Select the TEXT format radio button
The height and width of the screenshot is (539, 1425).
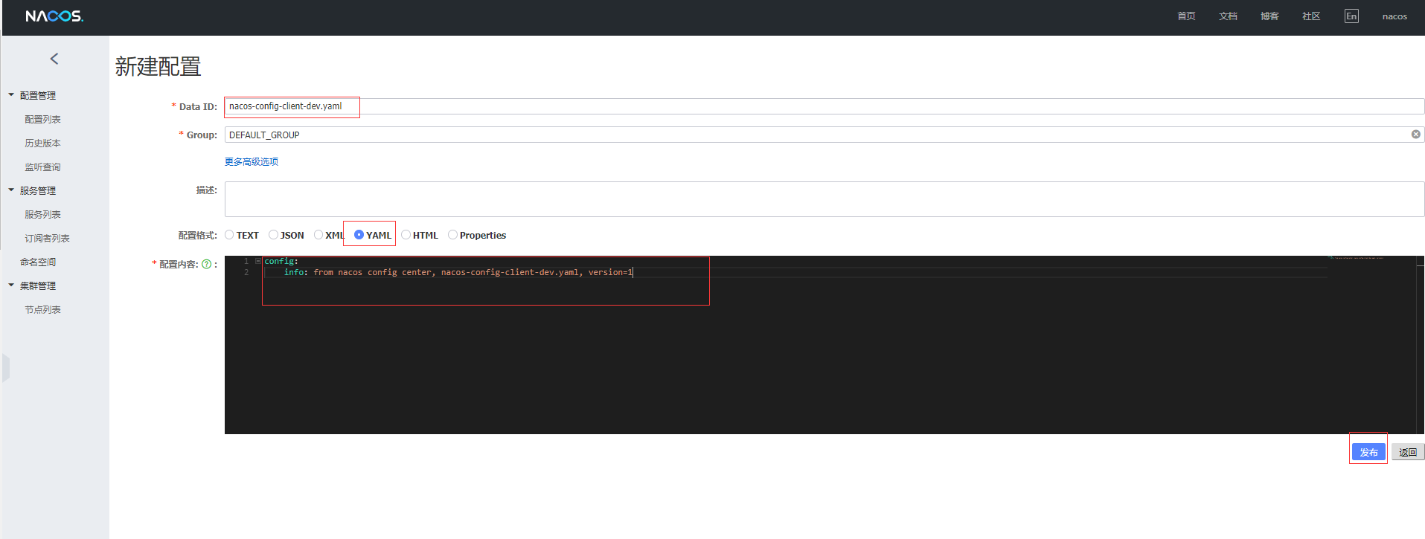(x=229, y=235)
